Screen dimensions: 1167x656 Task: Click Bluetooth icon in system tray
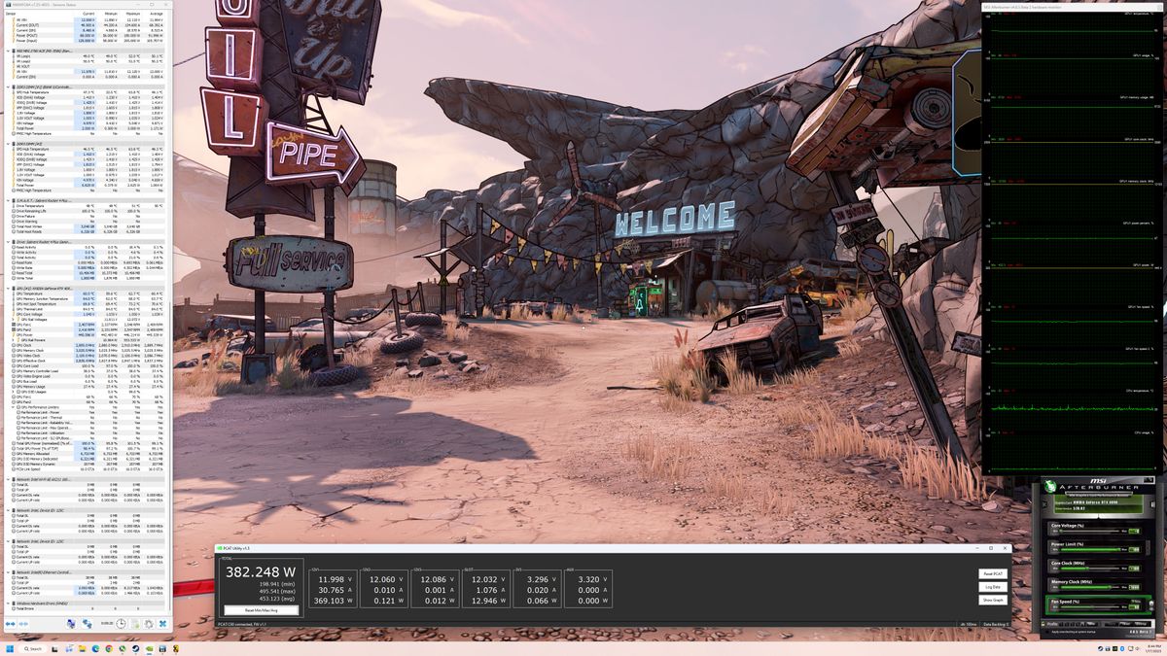click(1122, 649)
